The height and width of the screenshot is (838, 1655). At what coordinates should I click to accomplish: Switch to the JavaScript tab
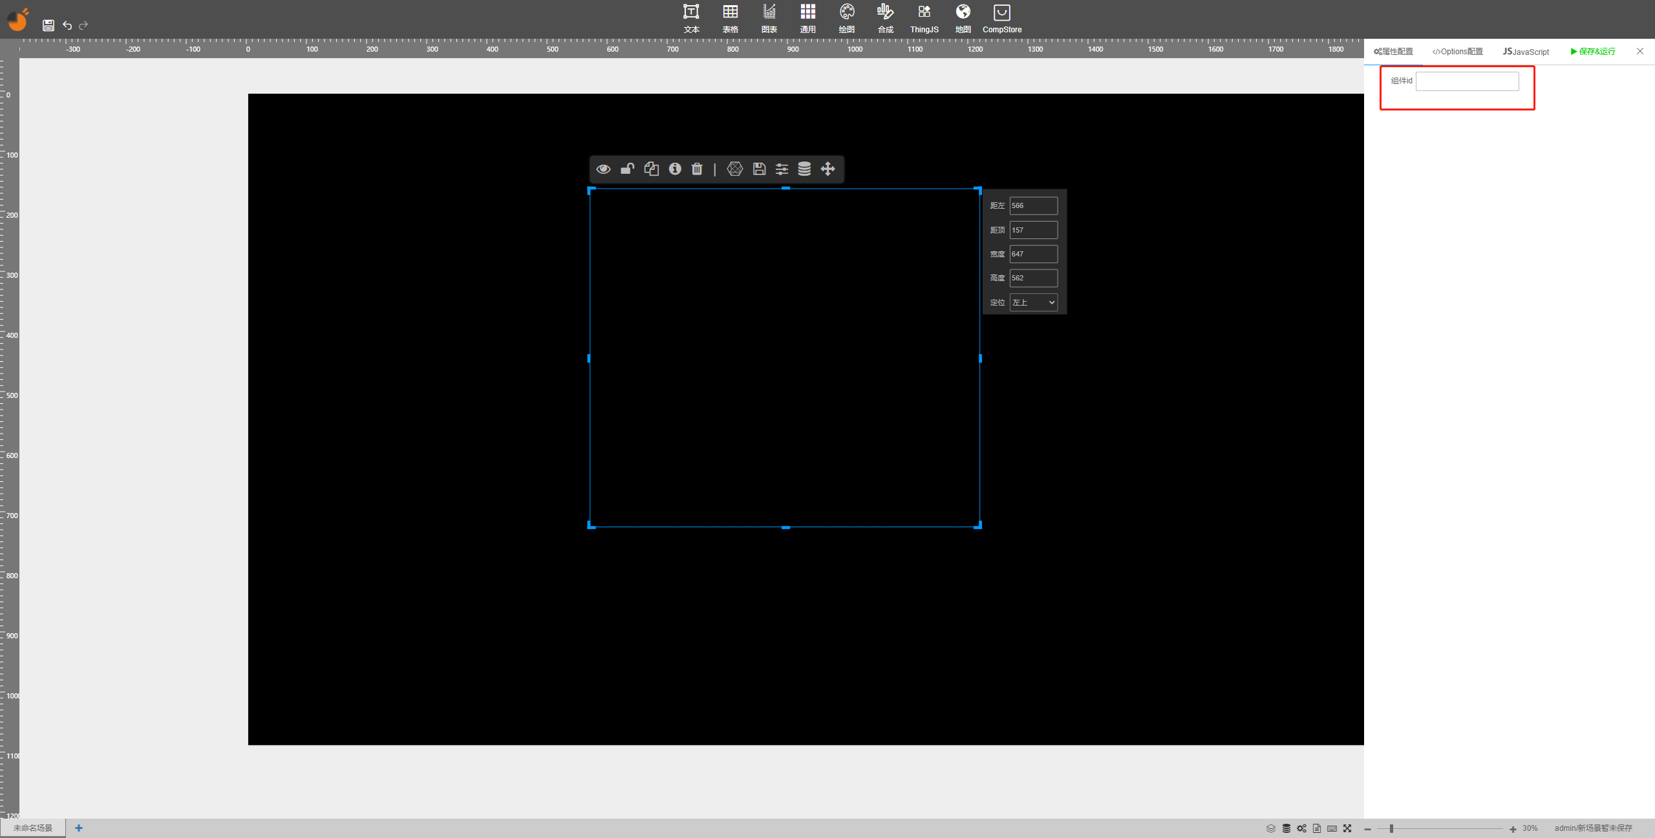point(1526,52)
